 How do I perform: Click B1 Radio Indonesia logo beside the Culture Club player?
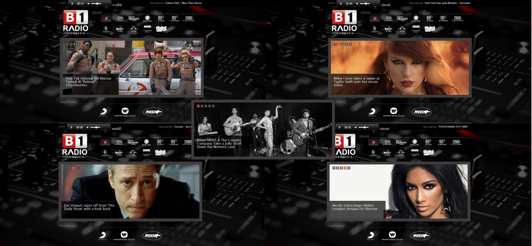(x=76, y=22)
